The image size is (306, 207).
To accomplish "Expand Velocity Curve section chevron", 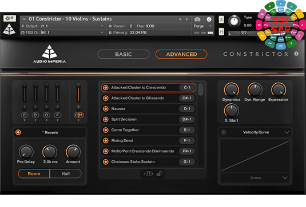I will (287, 132).
